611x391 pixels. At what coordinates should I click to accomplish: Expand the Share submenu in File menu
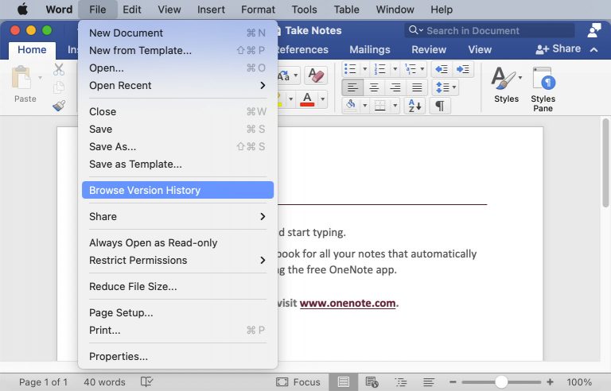click(x=177, y=216)
